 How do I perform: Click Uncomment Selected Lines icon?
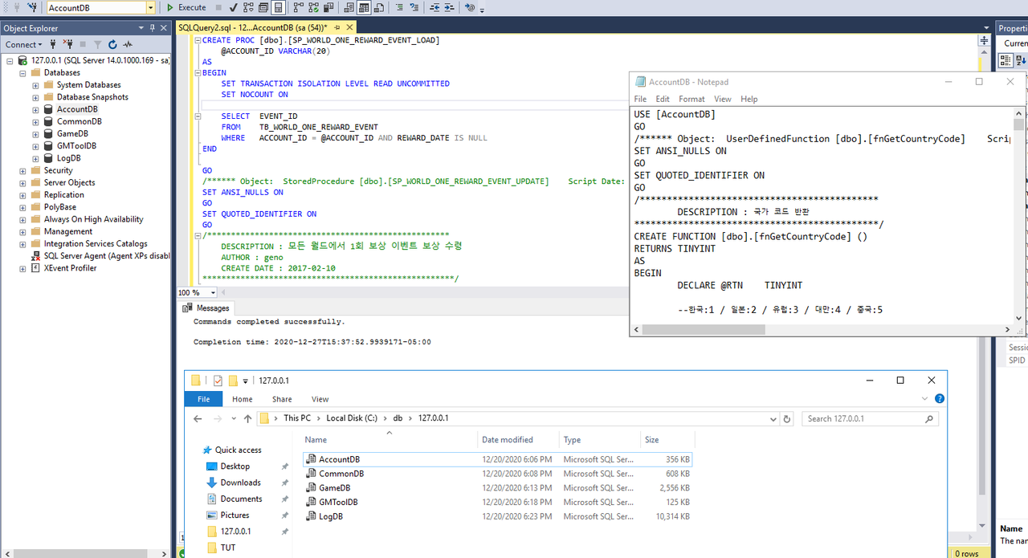pos(414,7)
